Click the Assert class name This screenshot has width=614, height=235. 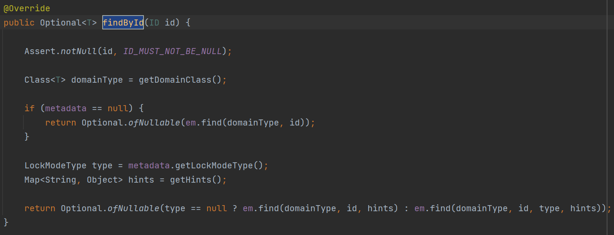[x=40, y=51]
